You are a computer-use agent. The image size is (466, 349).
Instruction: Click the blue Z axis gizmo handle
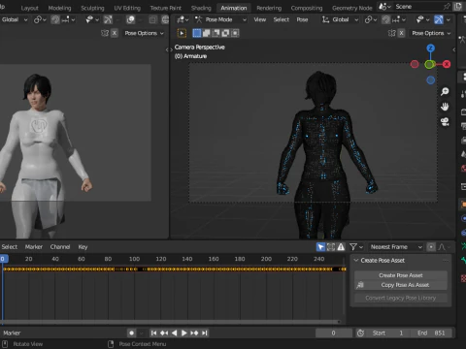[x=430, y=48]
